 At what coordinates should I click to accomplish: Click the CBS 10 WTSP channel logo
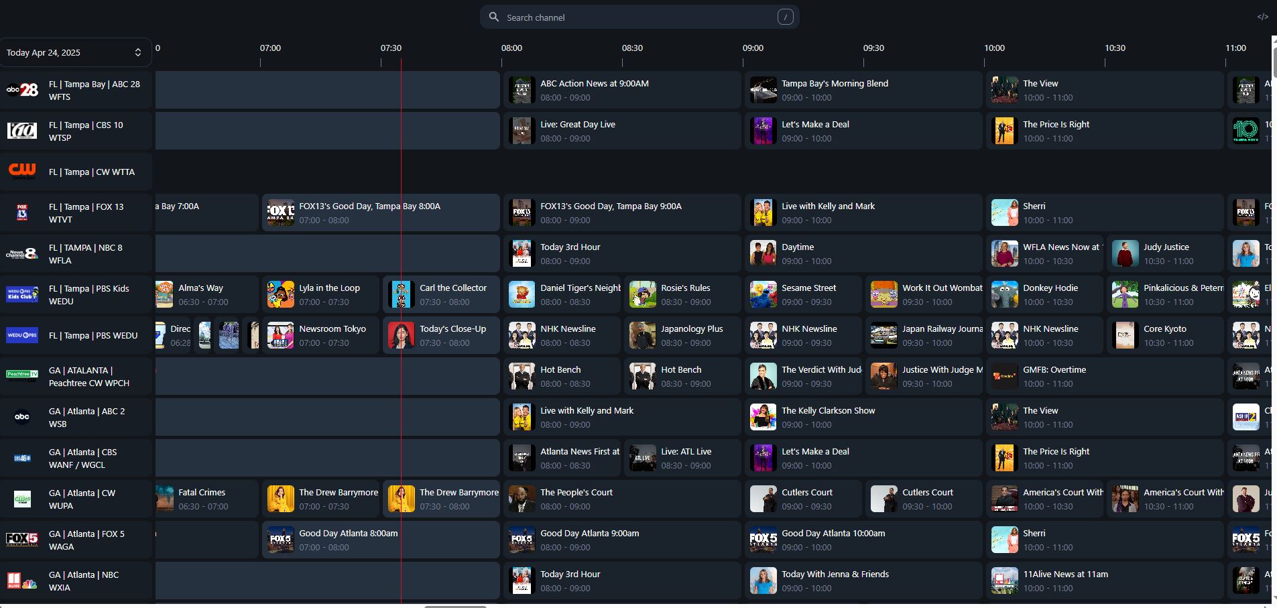[22, 131]
